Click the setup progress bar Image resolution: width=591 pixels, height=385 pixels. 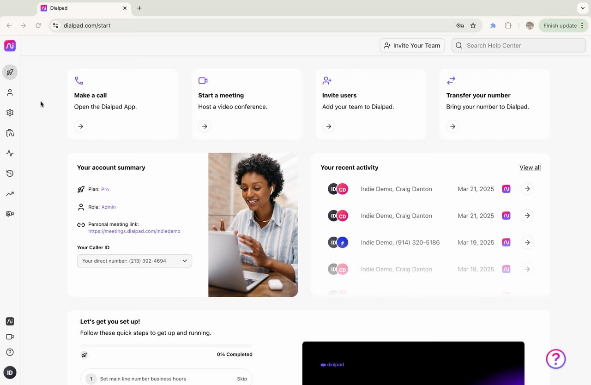coord(166,345)
